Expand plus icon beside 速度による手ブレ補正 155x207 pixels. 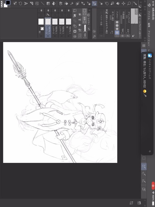[107, 10]
